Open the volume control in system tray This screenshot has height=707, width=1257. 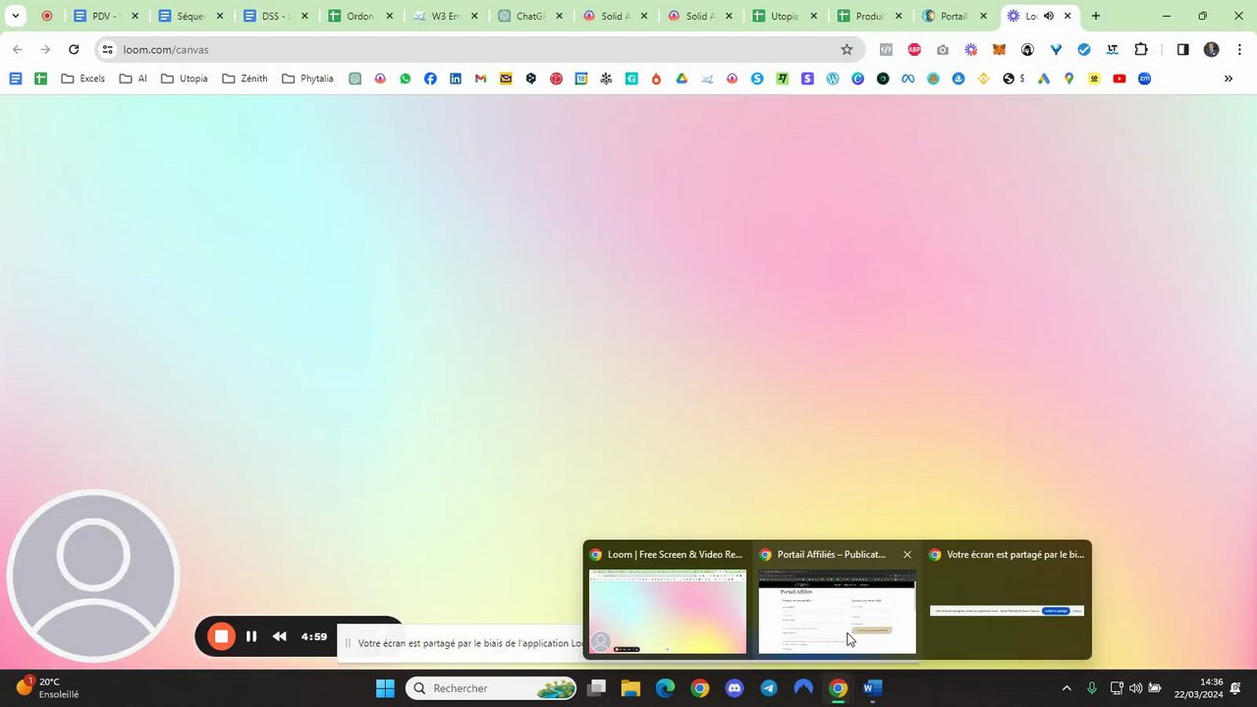1136,688
